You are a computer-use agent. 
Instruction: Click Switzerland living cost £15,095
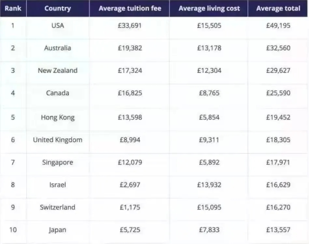point(209,207)
